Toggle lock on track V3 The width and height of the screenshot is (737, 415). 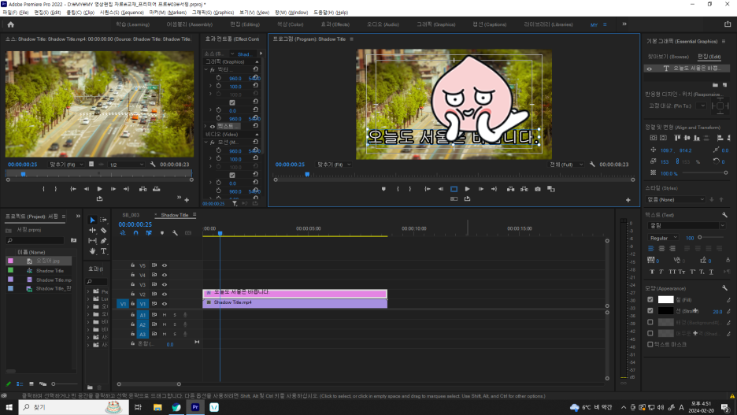[x=132, y=284]
